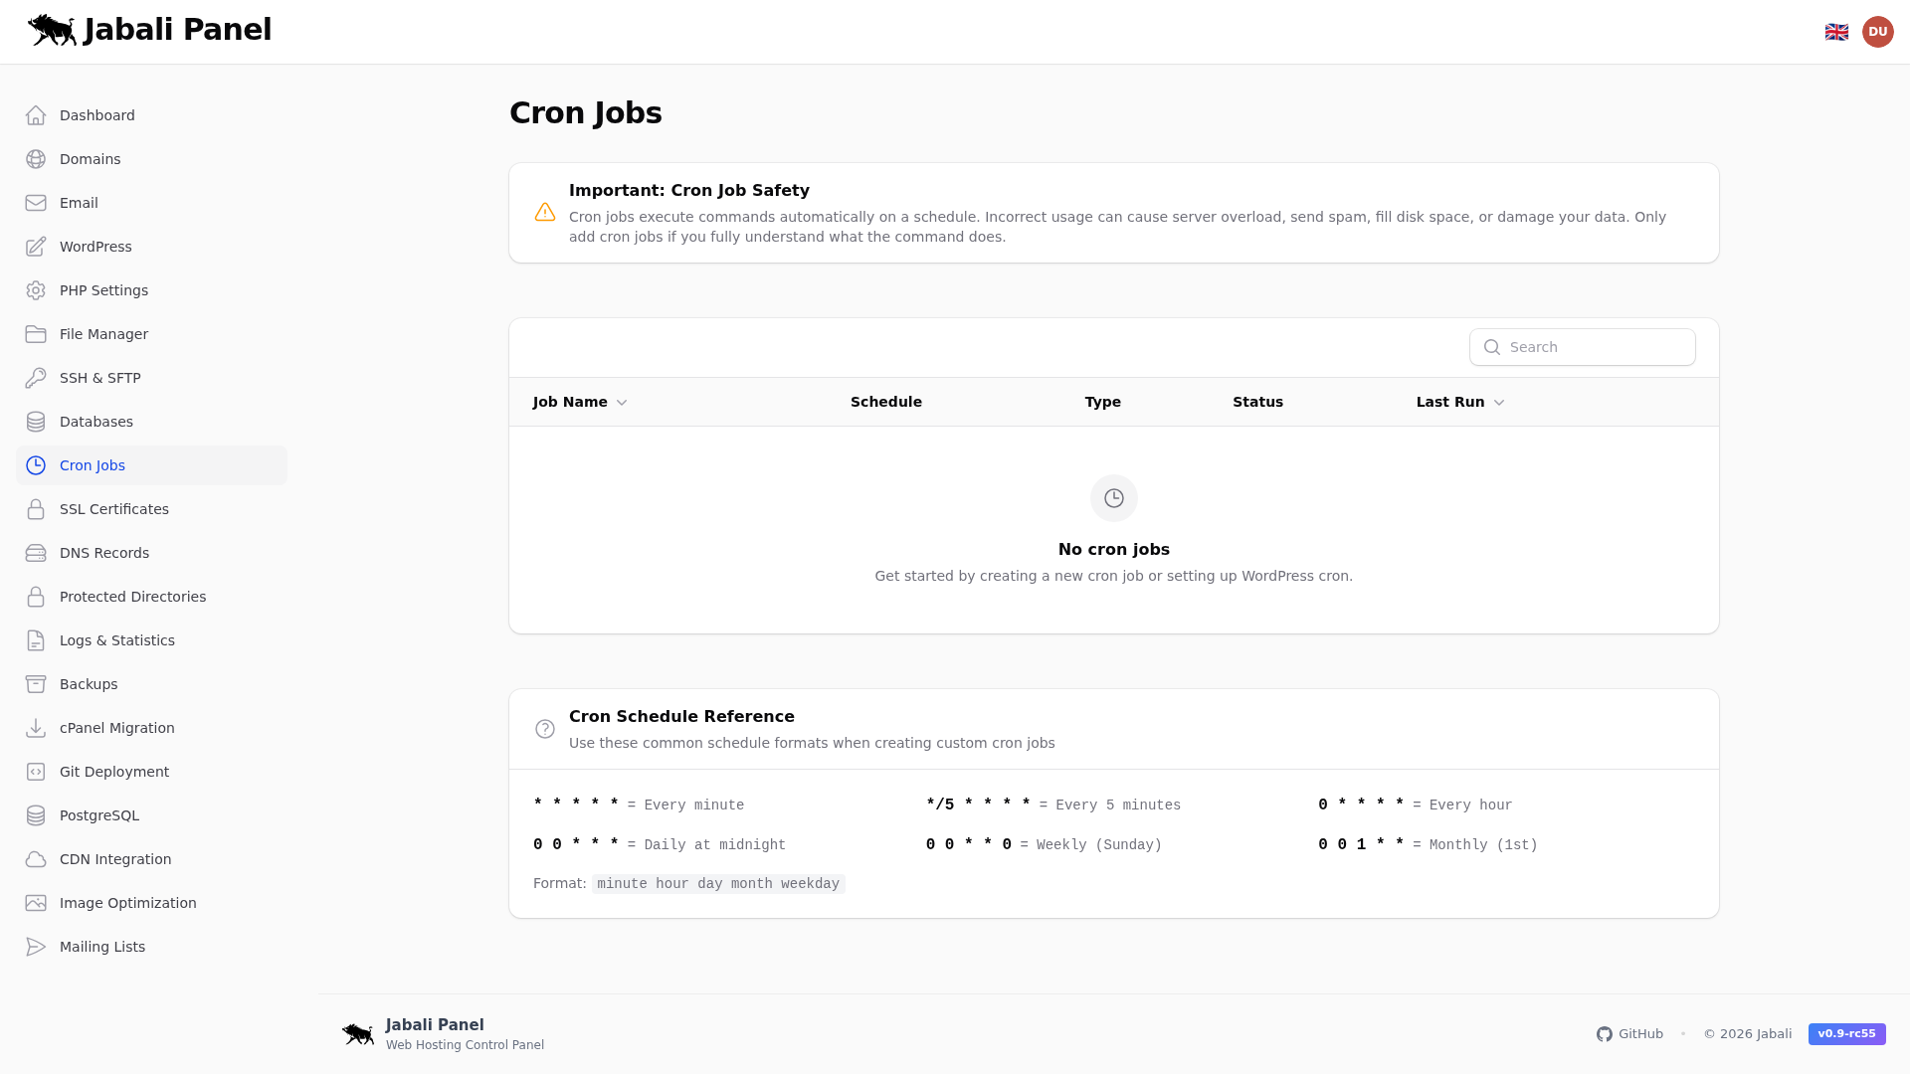Open DNS Records page
1910x1074 pixels.
click(x=103, y=553)
